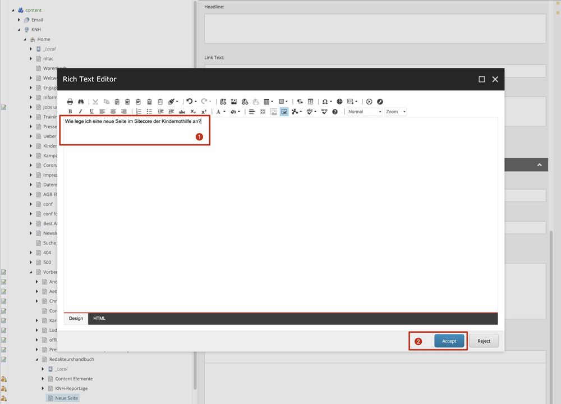
Task: Click the Reject button
Action: 484,341
